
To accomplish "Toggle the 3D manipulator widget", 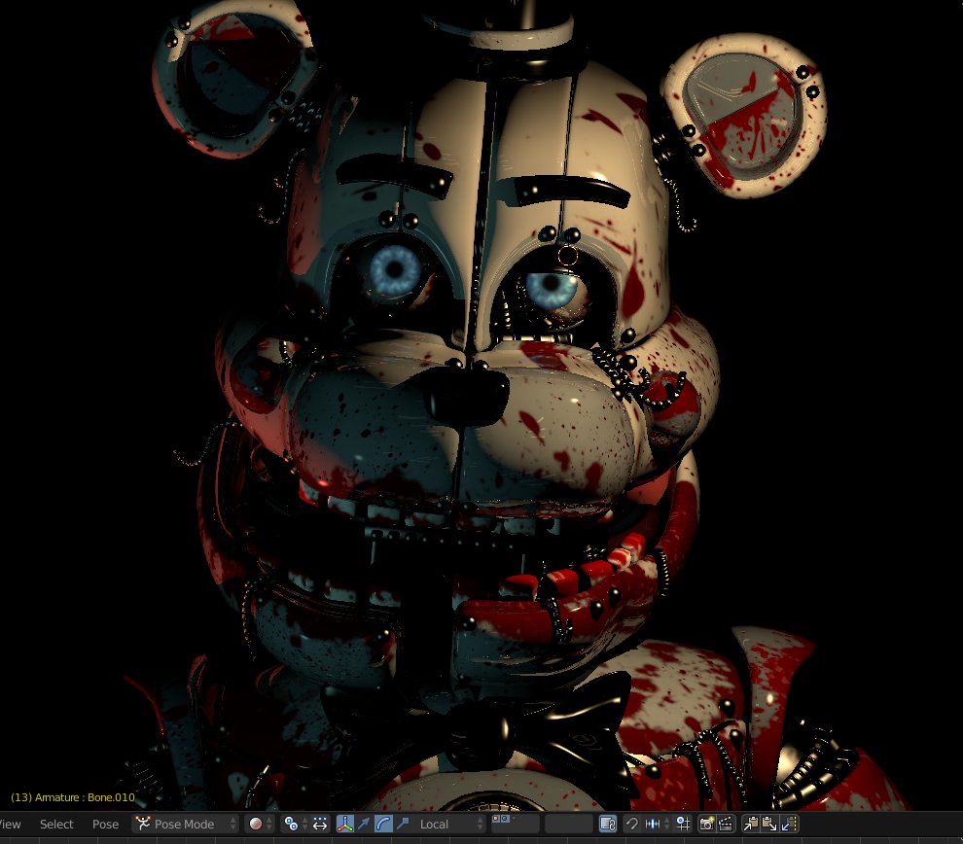I will 345,824.
